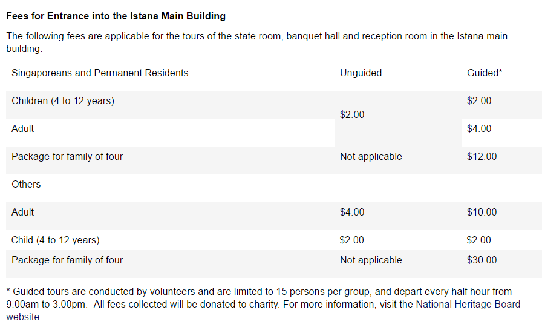The image size is (542, 336).
Task: Select the $10.00 guided adult fee
Action: (x=482, y=212)
